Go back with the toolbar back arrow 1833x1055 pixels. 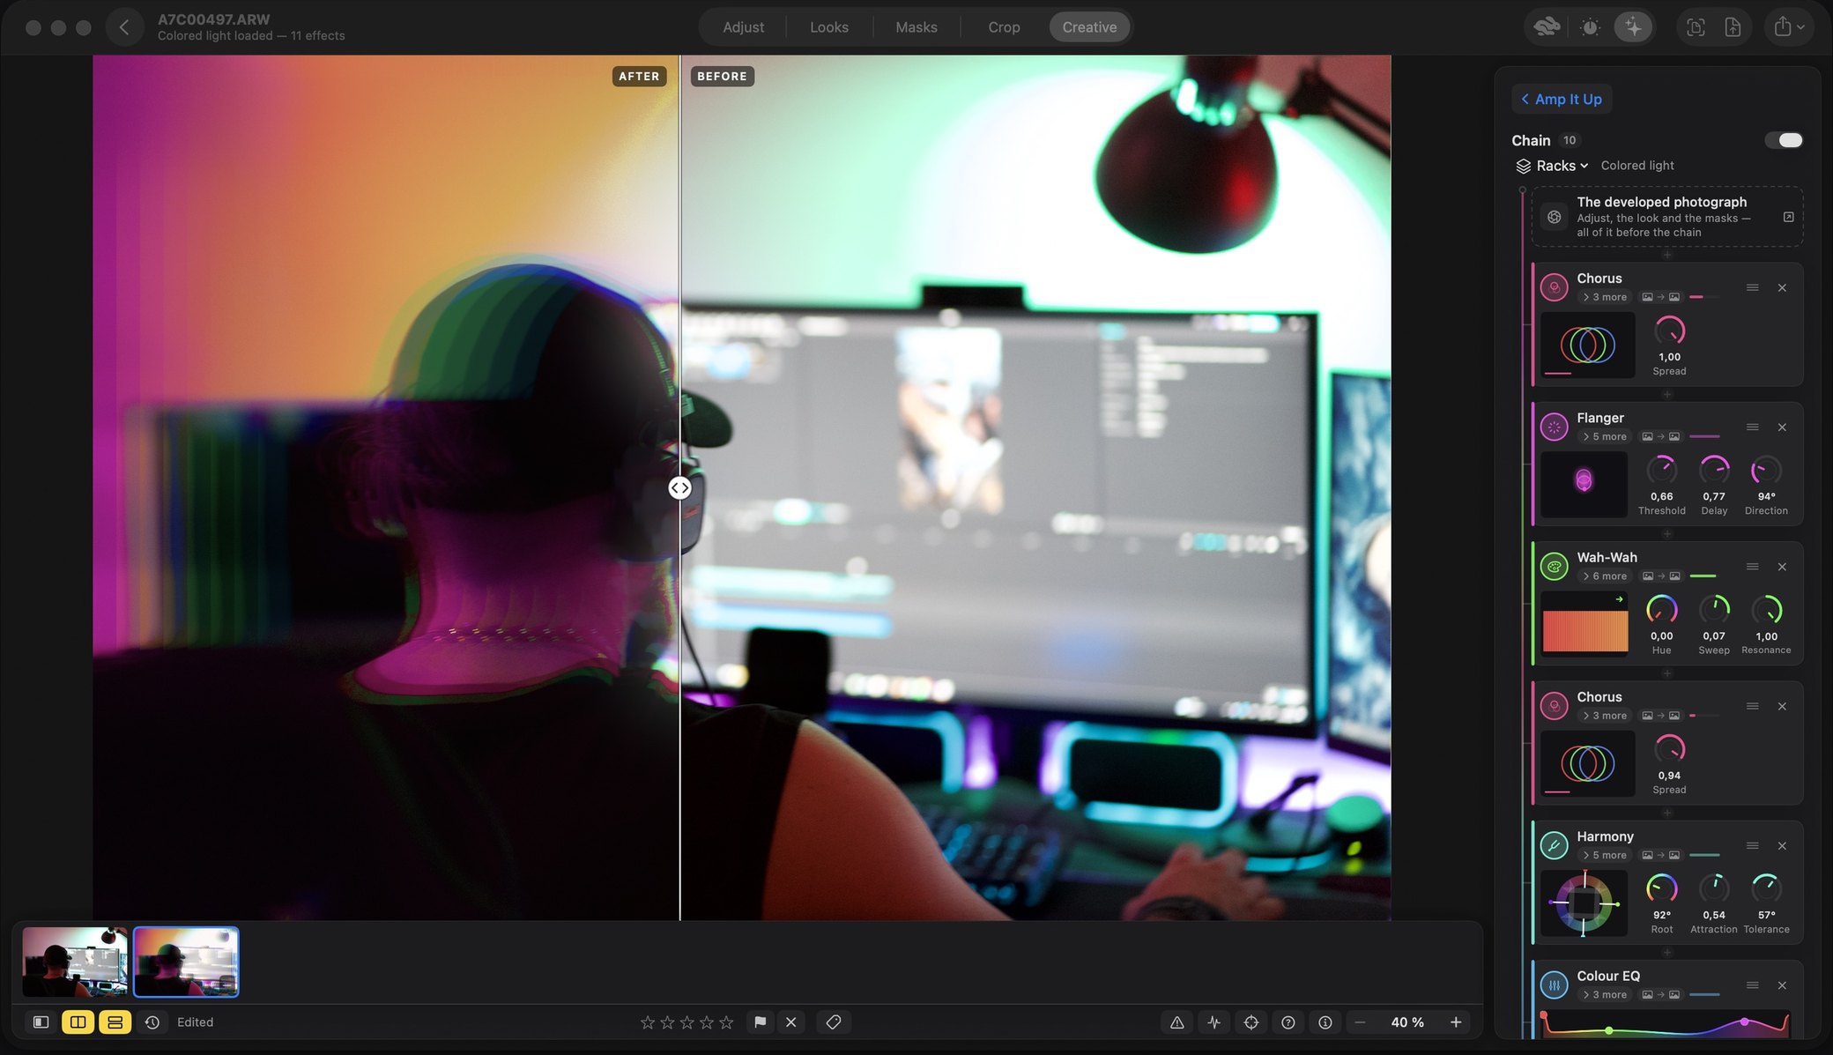click(124, 27)
